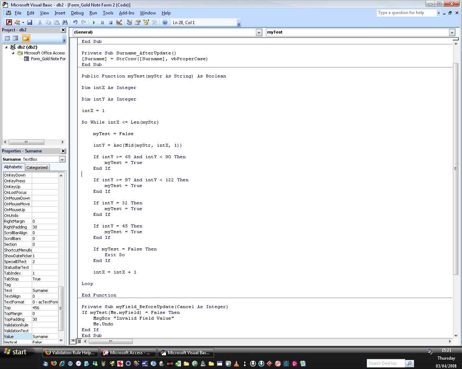Click the Windows start button
This screenshot has width=462, height=369.
pyautogui.click(x=15, y=352)
